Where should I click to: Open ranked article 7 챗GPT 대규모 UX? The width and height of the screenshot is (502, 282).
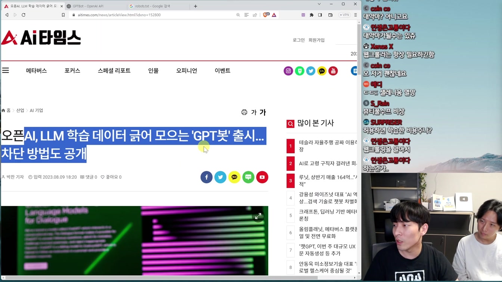pos(328,250)
